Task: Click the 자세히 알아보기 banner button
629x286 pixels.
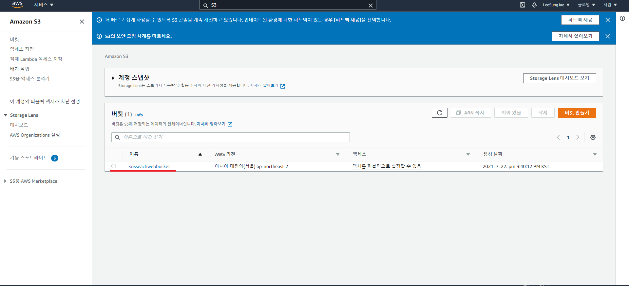Action: click(576, 36)
